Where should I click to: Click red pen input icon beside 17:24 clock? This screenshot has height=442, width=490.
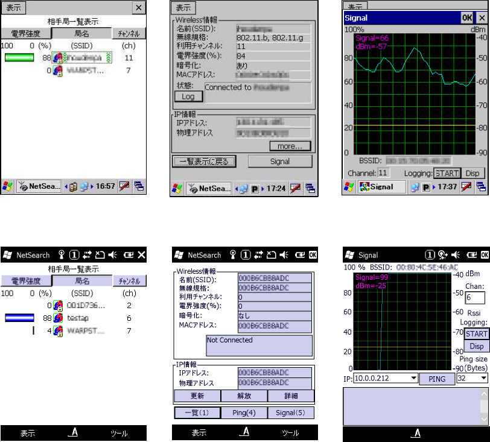coord(296,188)
